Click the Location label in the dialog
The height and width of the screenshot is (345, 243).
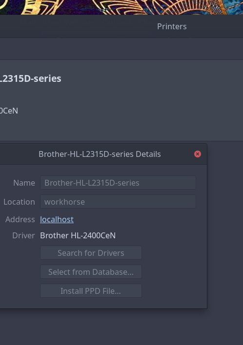point(19,202)
